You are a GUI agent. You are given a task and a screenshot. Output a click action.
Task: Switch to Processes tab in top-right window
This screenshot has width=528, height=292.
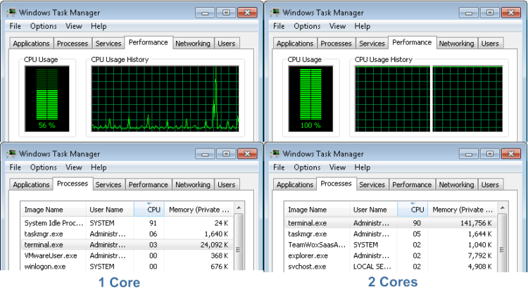click(x=336, y=44)
